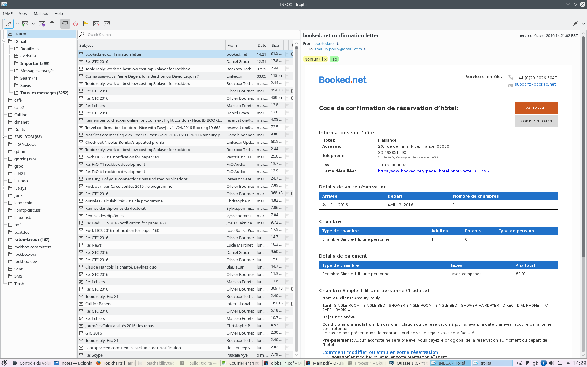Open the dropdown arrow next to the reply button
The height and width of the screenshot is (367, 587).
(x=34, y=24)
